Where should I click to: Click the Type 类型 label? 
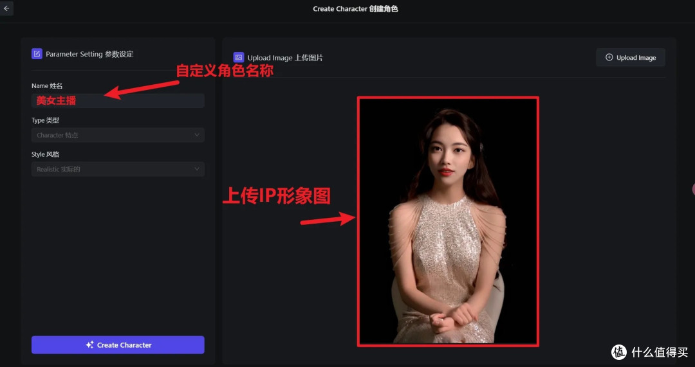[x=45, y=120]
